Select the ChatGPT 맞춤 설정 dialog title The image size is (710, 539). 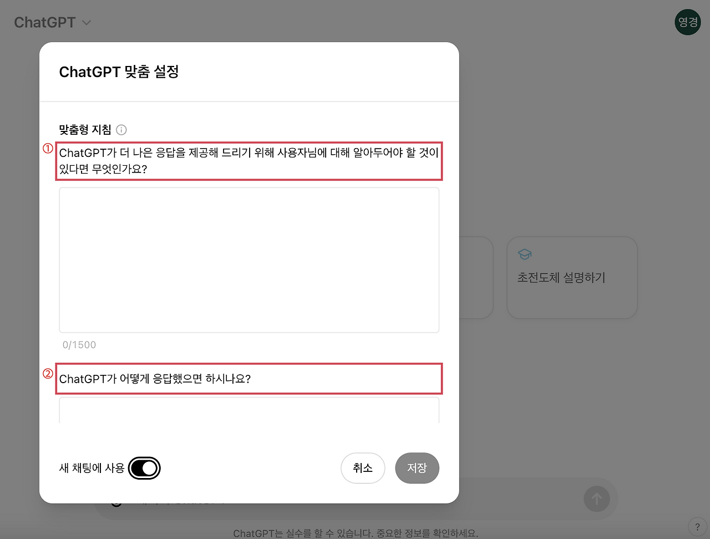click(x=119, y=72)
